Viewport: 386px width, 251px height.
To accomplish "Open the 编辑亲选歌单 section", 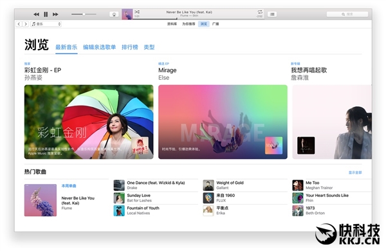I will click(x=100, y=47).
